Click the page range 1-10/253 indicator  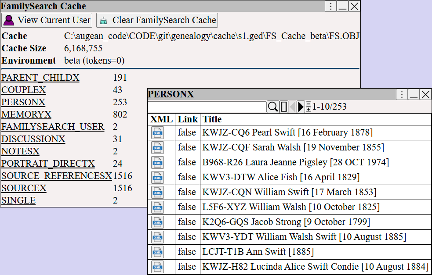(x=329, y=107)
